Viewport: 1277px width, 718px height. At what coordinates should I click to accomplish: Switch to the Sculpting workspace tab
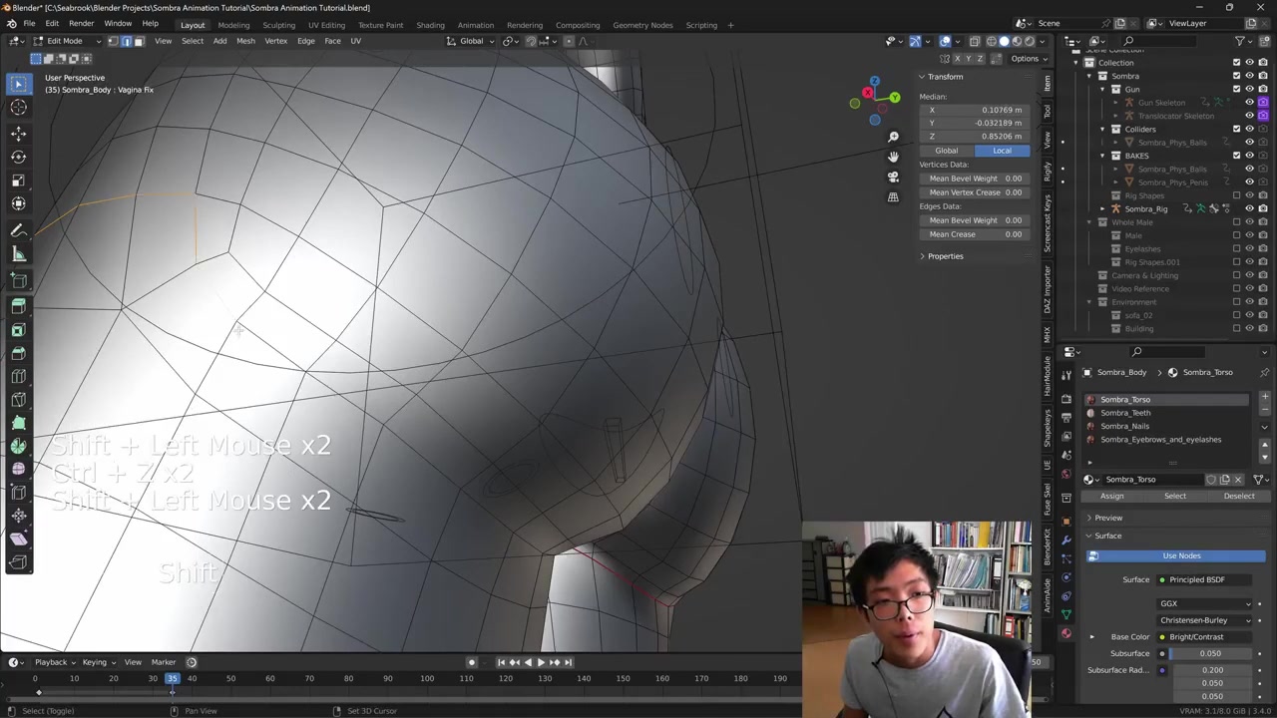tap(278, 25)
